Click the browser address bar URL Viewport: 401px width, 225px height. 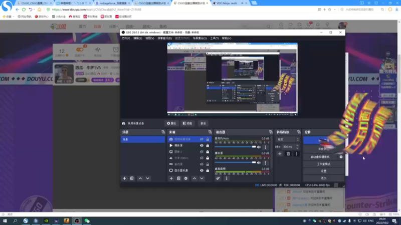(x=97, y=9)
